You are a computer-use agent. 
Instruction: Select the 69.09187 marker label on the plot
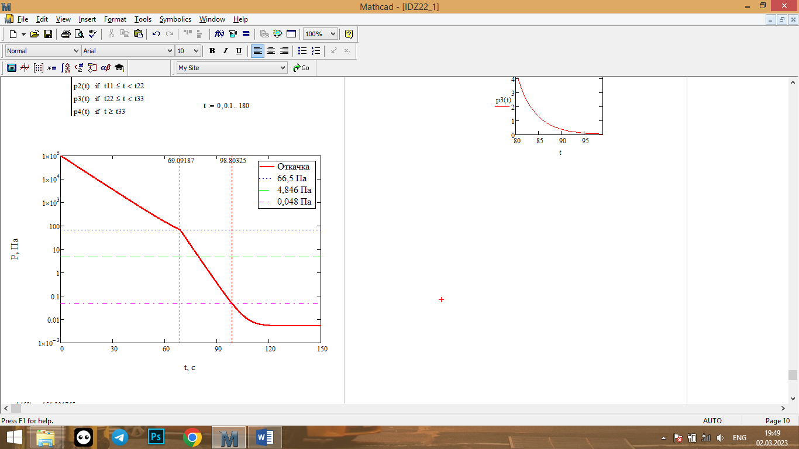point(181,161)
